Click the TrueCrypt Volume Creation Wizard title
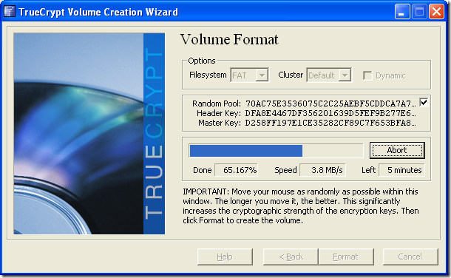The image size is (451, 278). [x=98, y=12]
